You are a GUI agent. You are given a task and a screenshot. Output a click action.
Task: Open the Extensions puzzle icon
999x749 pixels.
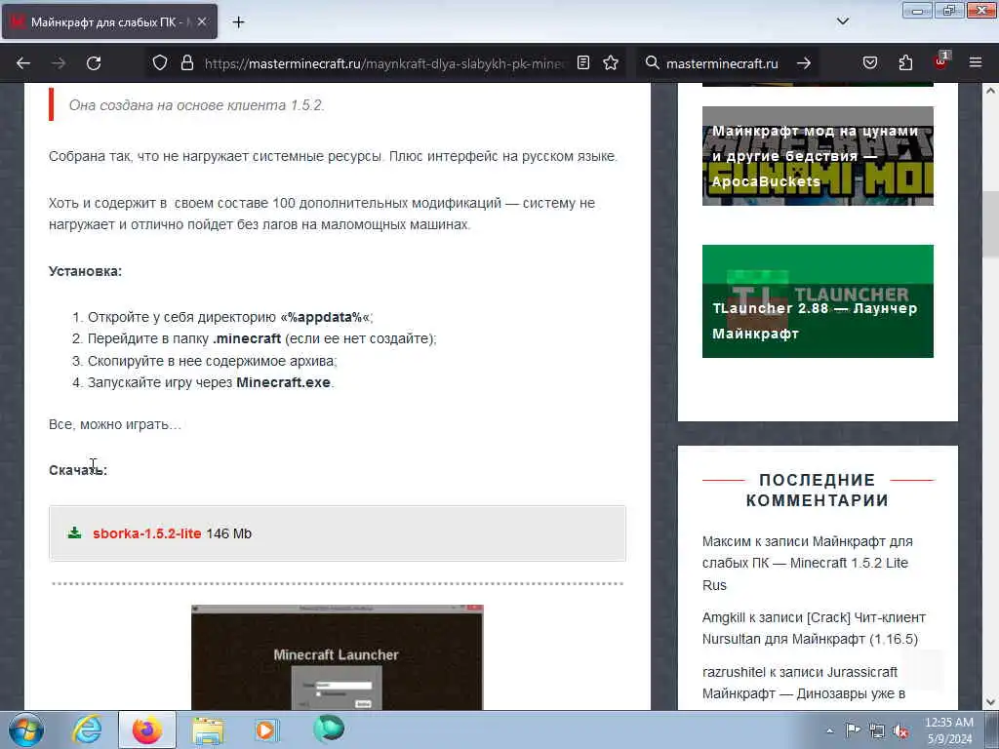click(905, 63)
